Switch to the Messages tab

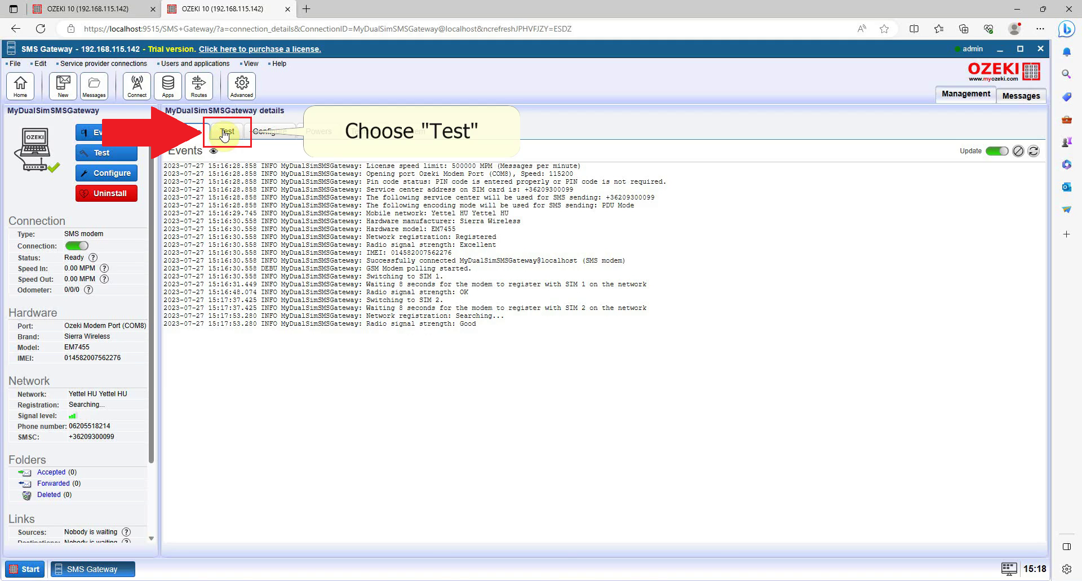[x=1021, y=96]
